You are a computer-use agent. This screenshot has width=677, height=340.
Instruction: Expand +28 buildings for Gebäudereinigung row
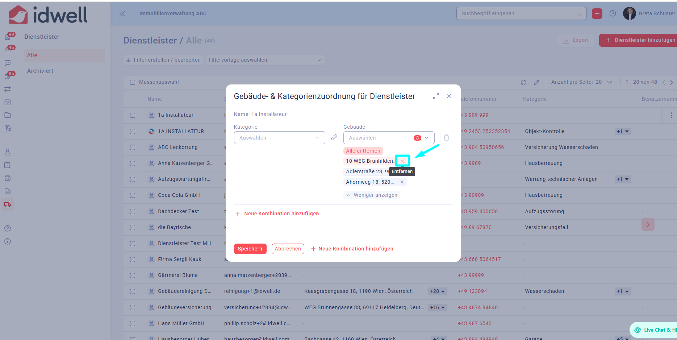437,291
